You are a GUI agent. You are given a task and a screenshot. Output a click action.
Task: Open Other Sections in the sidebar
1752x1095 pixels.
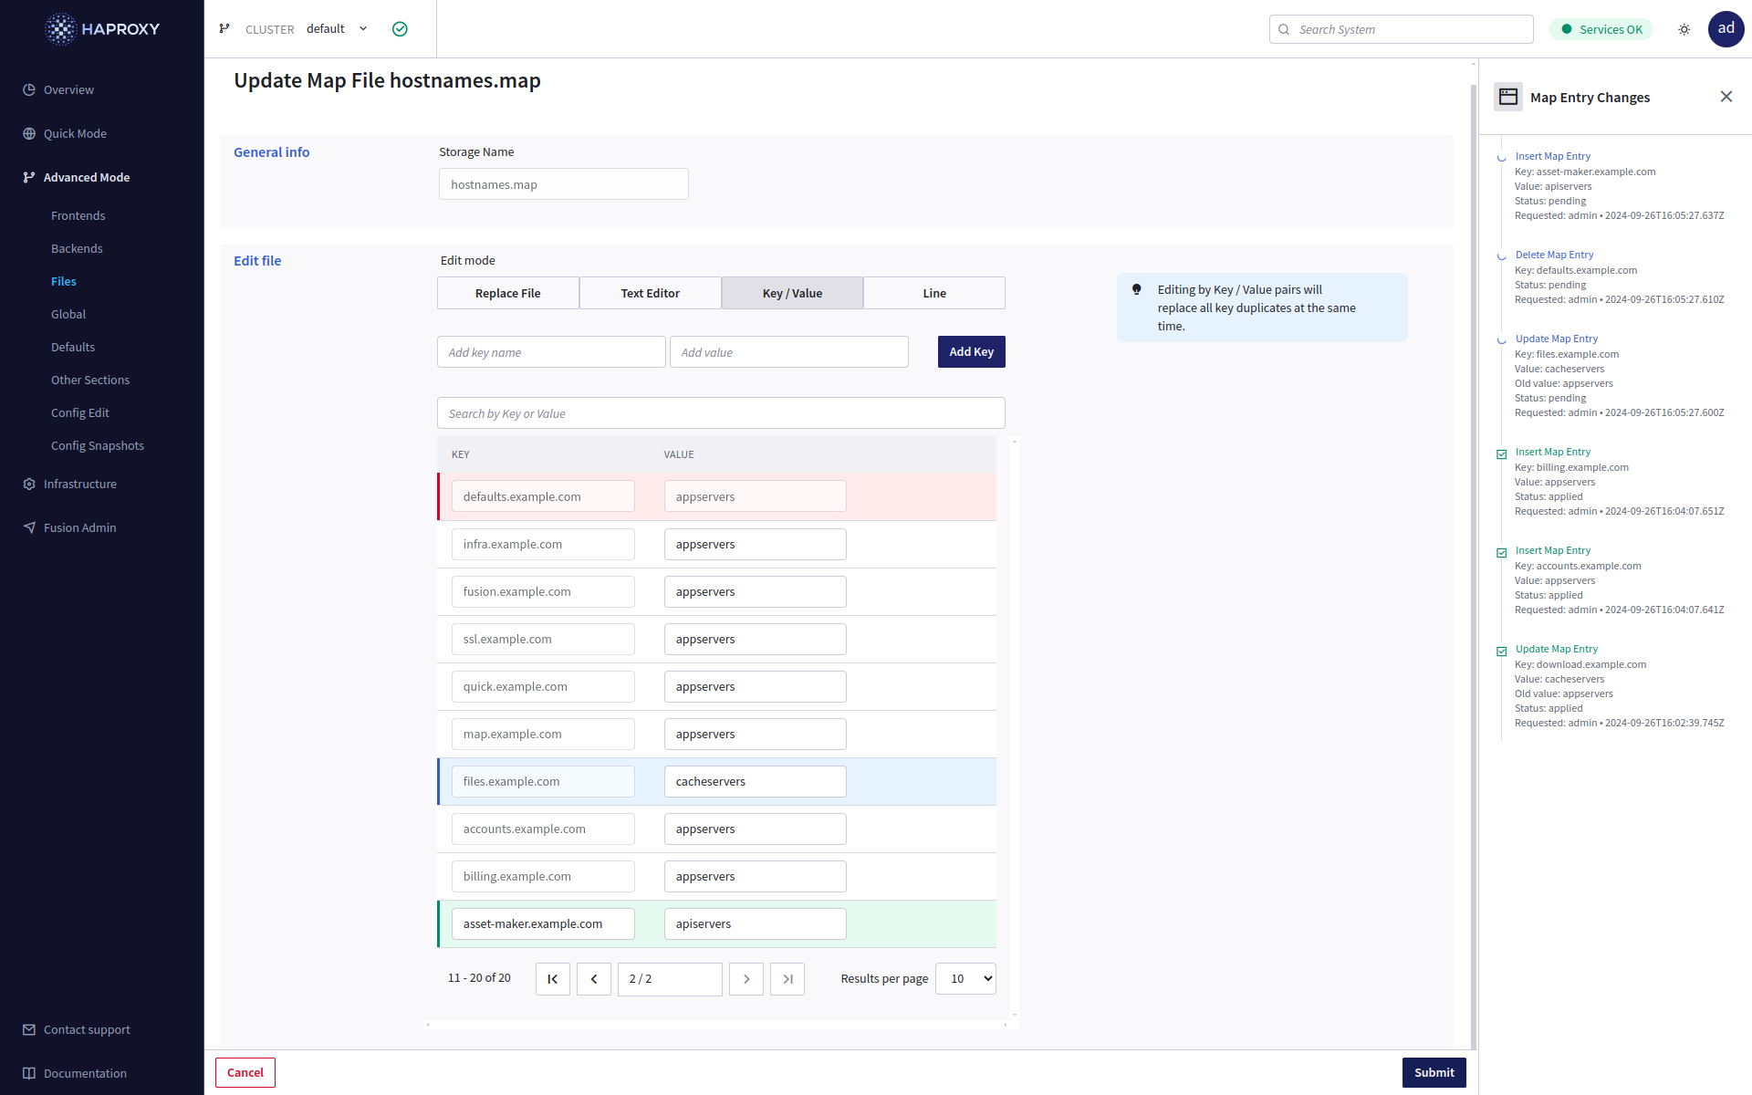(x=90, y=380)
